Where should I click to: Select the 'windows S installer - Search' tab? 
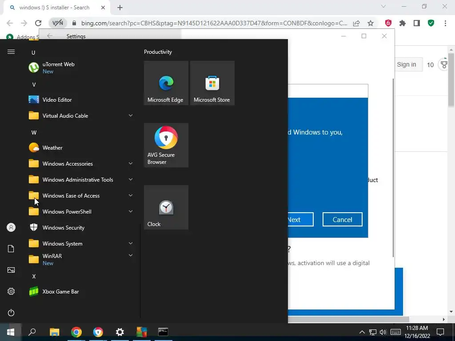click(54, 8)
